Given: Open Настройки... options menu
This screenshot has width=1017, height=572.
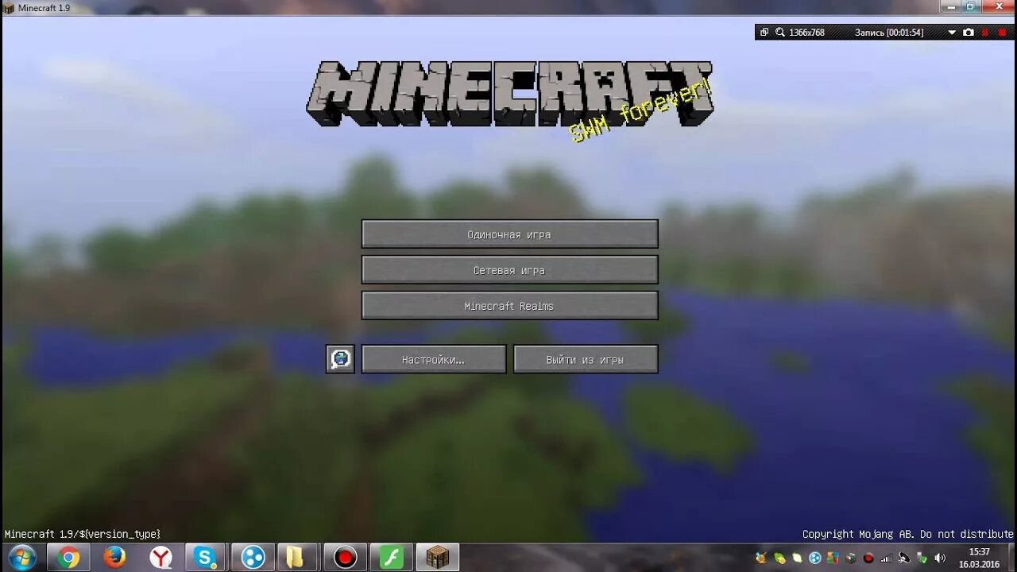Looking at the screenshot, I should tap(433, 359).
